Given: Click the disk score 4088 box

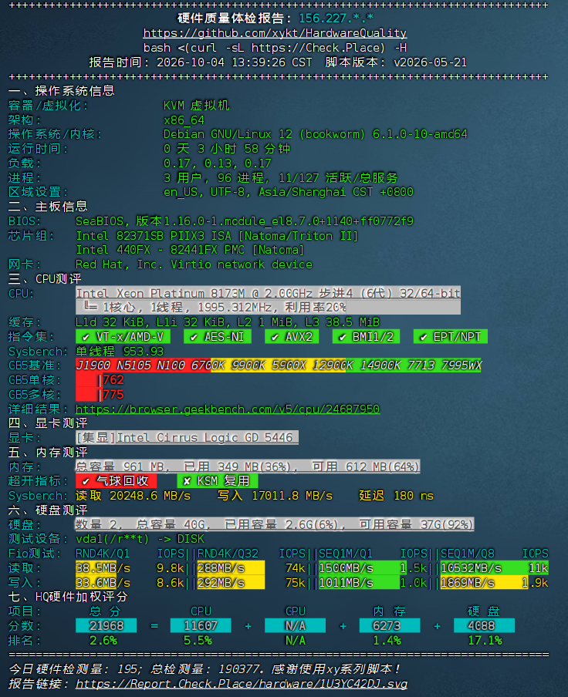Looking at the screenshot, I should point(485,625).
